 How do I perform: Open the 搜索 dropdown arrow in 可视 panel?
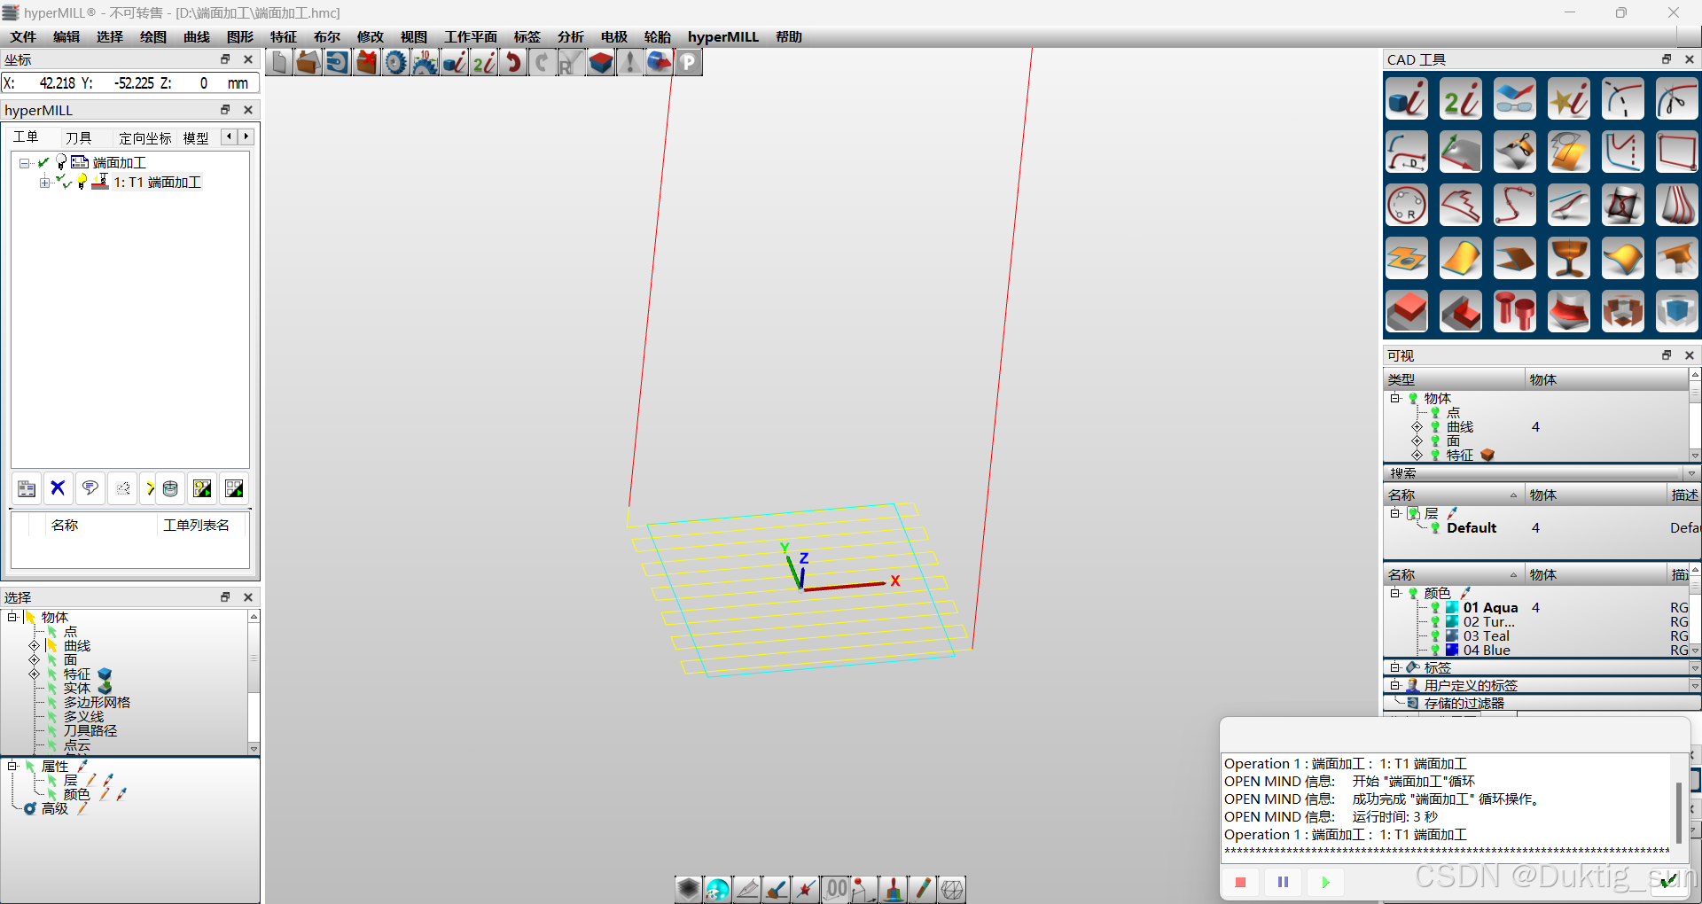(x=1691, y=474)
